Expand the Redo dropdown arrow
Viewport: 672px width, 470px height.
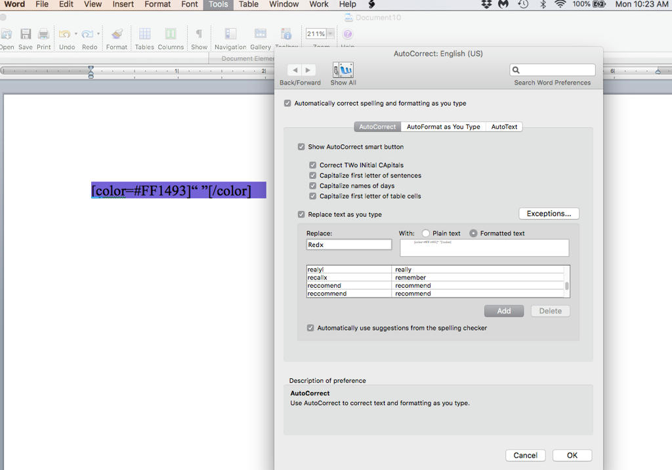coord(98,34)
